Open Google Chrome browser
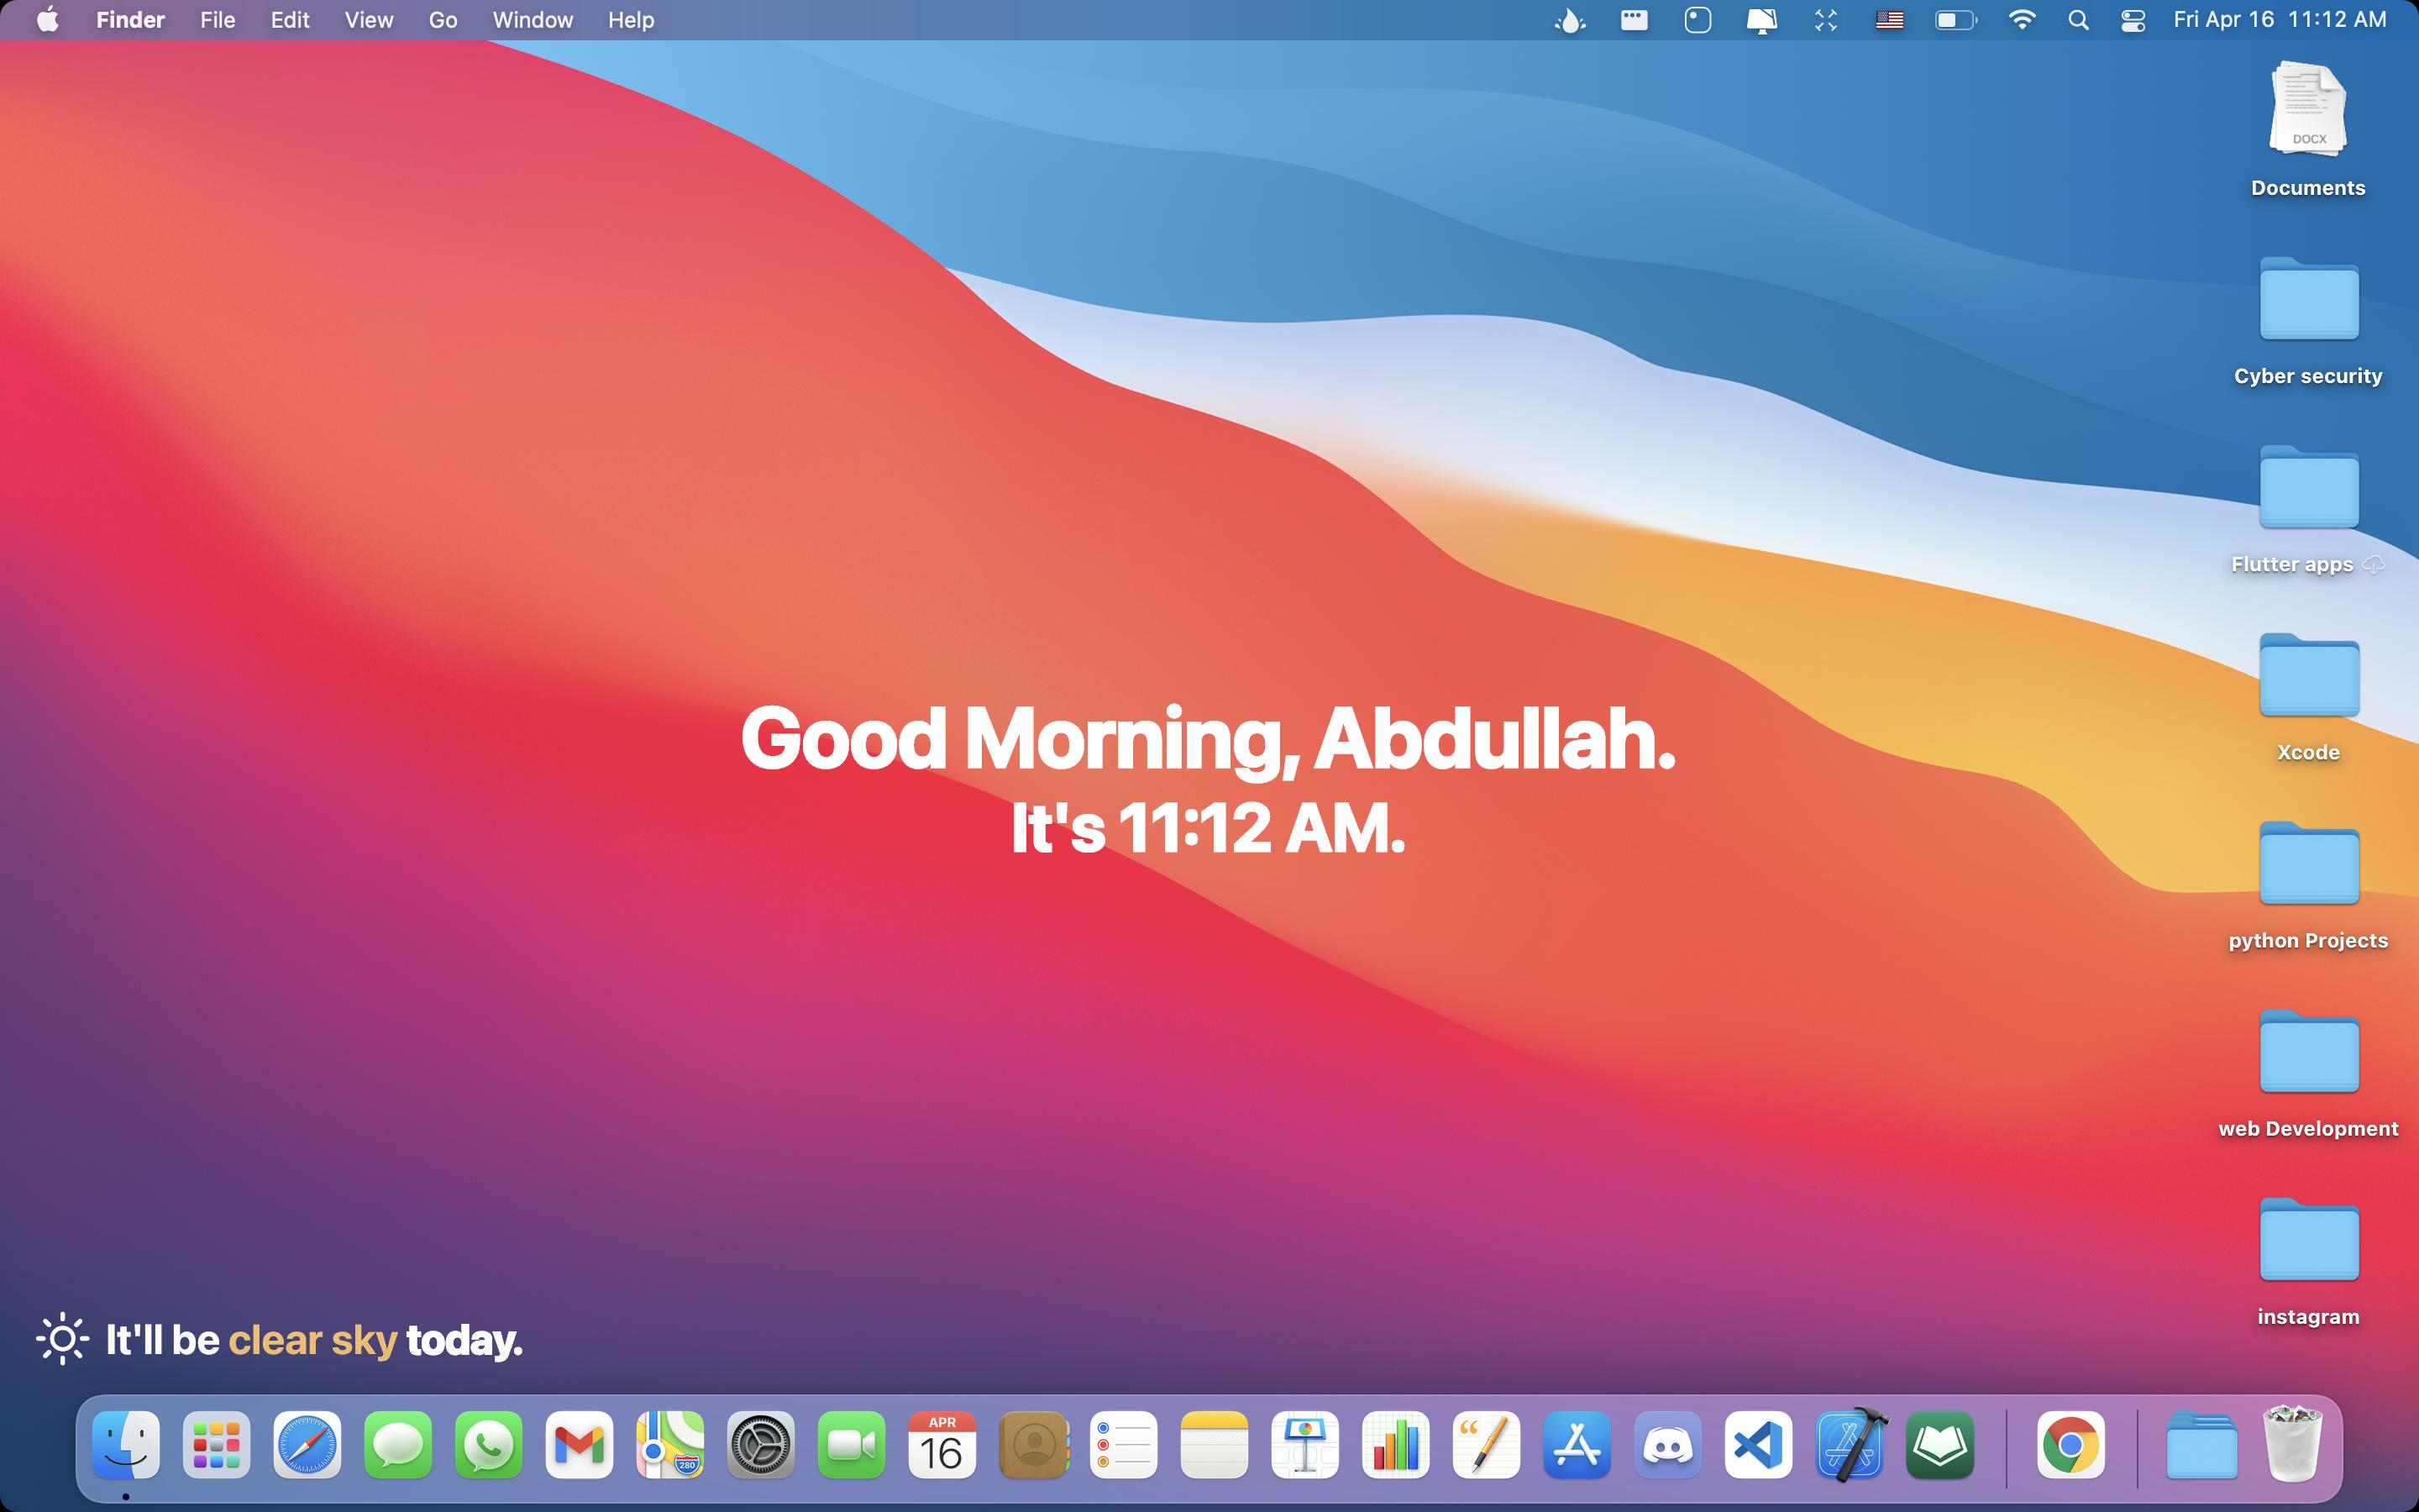Image resolution: width=2419 pixels, height=1512 pixels. [2070, 1445]
